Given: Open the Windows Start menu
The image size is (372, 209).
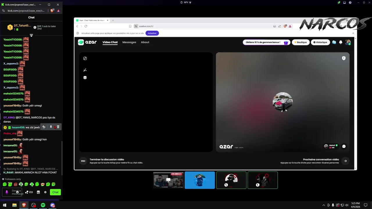Looking at the screenshot, I should pos(5,205).
